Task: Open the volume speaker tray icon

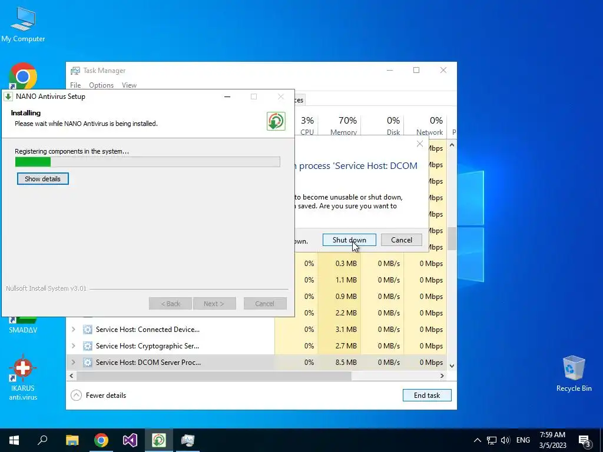Action: click(505, 440)
